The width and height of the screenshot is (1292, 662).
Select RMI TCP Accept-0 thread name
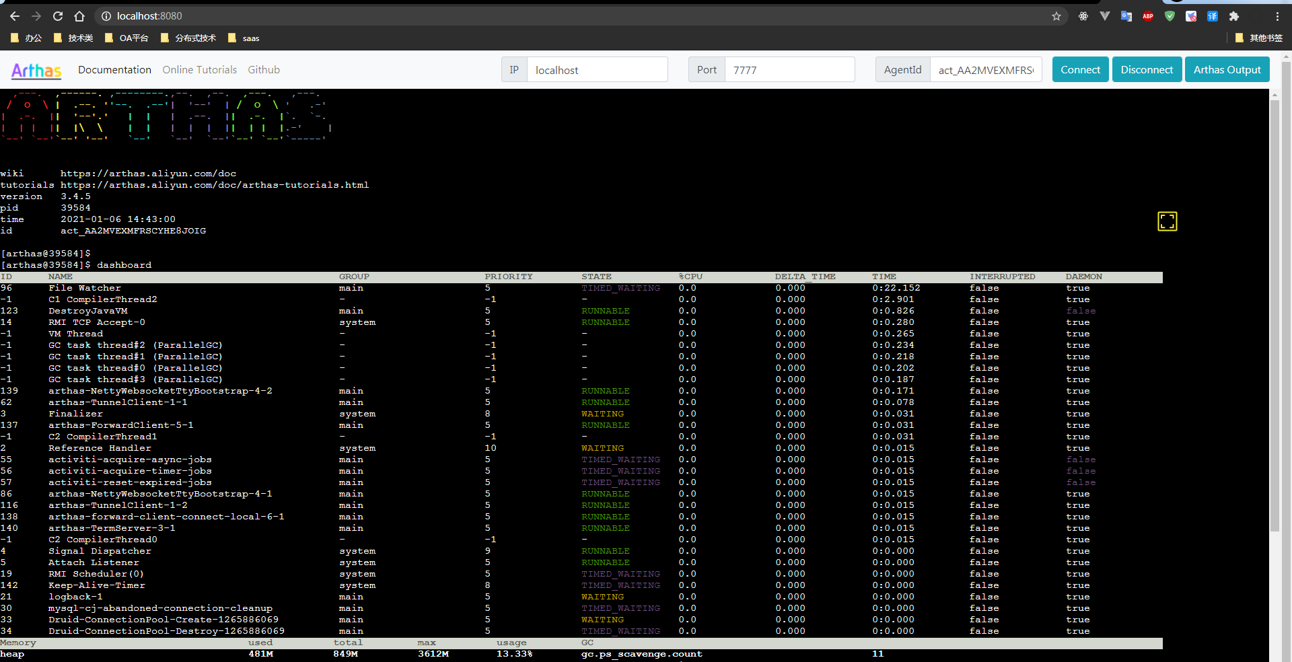click(97, 322)
